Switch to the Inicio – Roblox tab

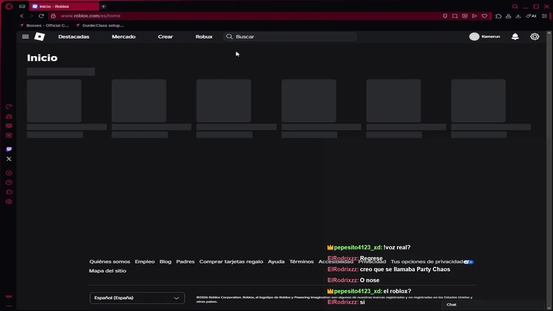[65, 6]
